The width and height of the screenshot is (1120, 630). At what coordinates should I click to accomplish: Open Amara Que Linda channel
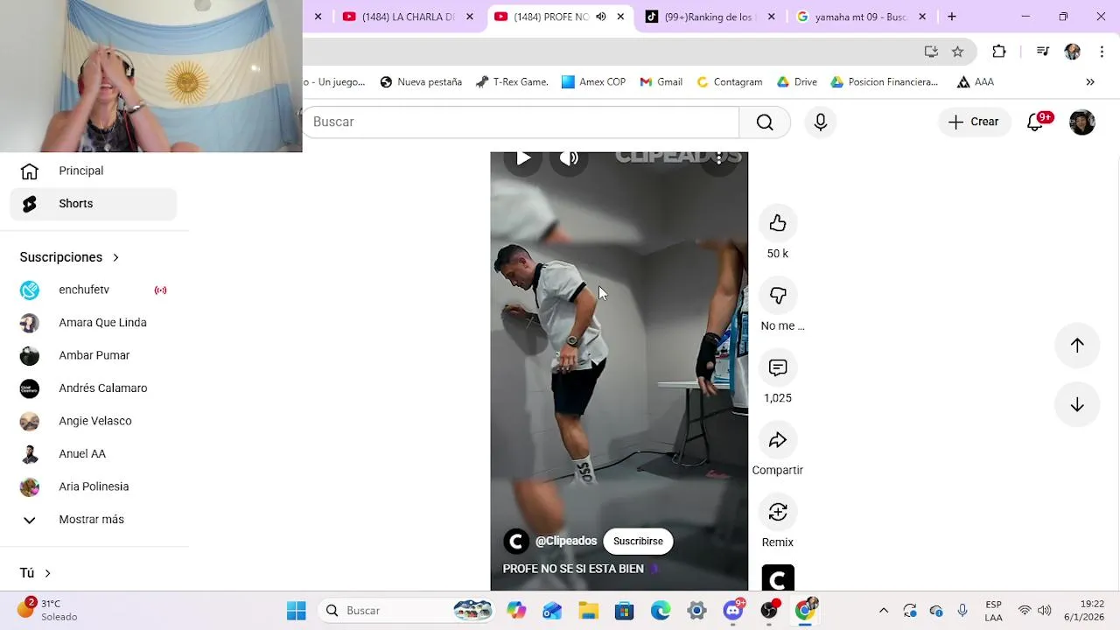pos(94,323)
